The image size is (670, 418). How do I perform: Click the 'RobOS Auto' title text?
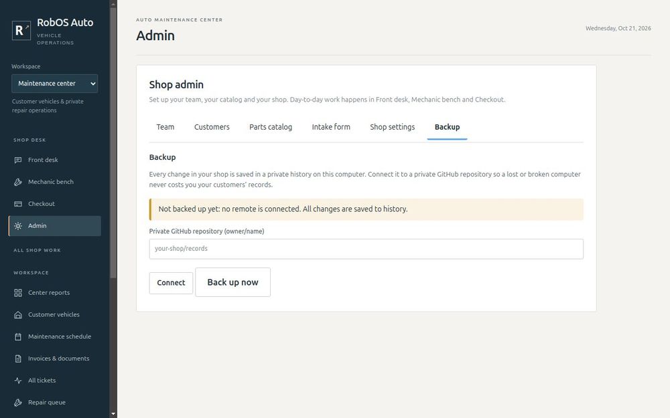65,23
